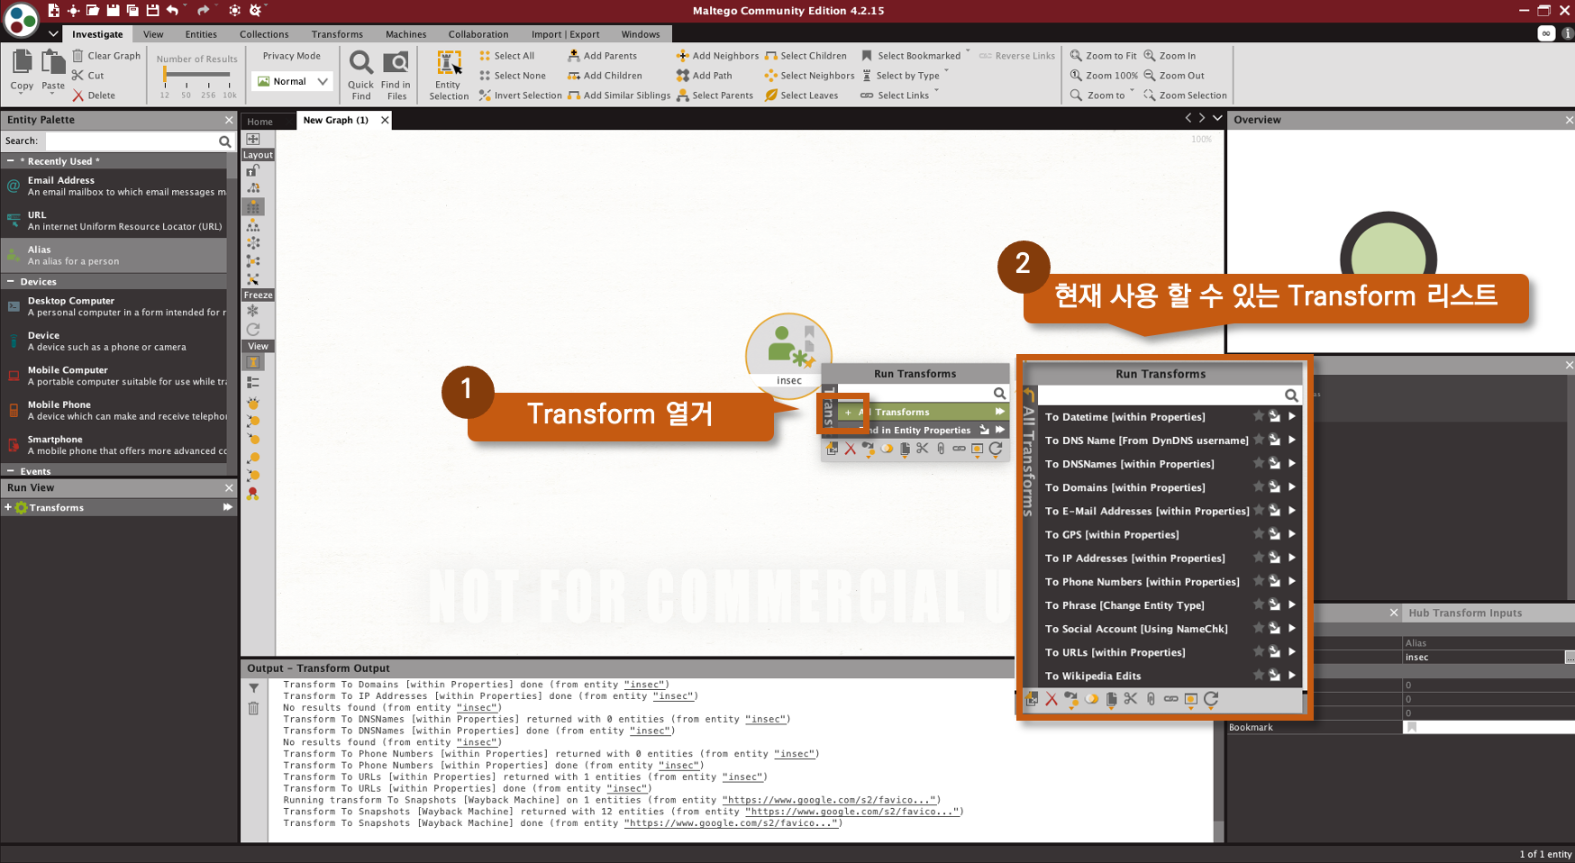
Task: Choose the Hierarchical layout icon
Action: coord(253,224)
